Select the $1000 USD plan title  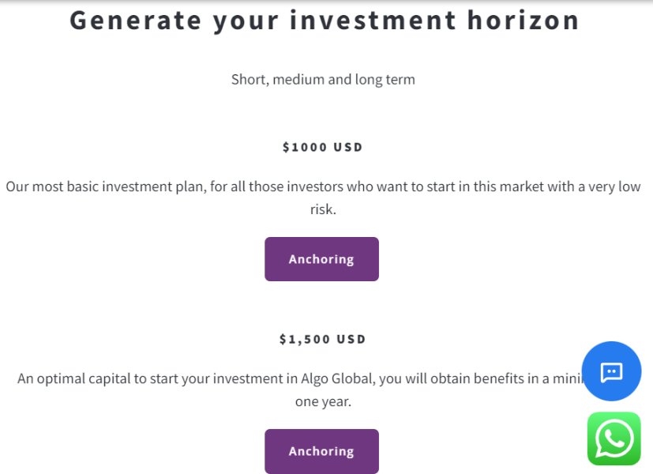point(322,147)
